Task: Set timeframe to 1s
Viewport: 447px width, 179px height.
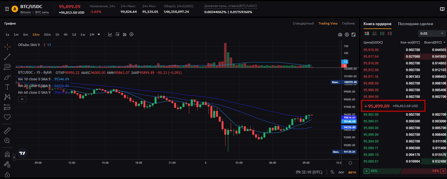Action: click(x=8, y=35)
